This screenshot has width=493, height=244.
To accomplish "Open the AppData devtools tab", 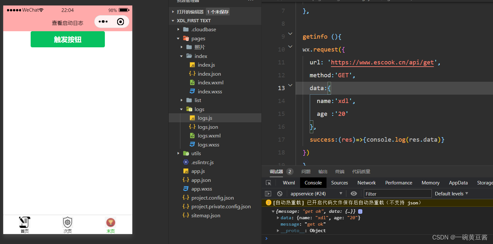I will click(x=458, y=183).
